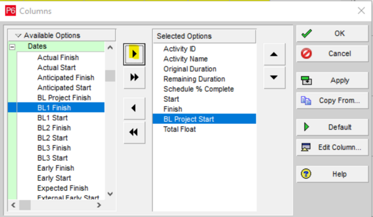Select Expected Finish in available options
The image size is (373, 217).
(63, 188)
